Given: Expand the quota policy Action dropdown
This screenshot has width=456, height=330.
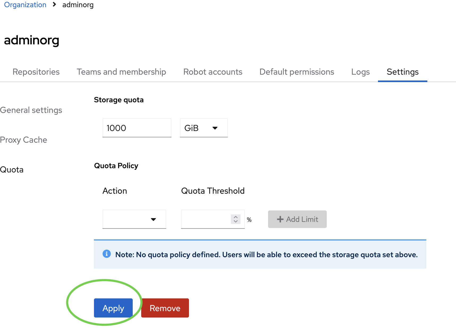Looking at the screenshot, I should tap(134, 219).
